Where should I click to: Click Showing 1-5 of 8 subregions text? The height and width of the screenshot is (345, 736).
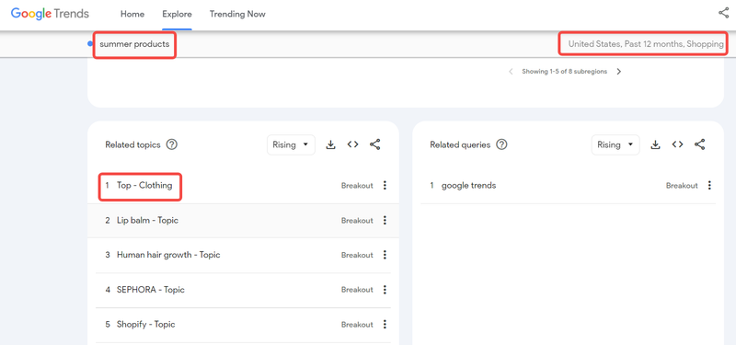coord(564,72)
